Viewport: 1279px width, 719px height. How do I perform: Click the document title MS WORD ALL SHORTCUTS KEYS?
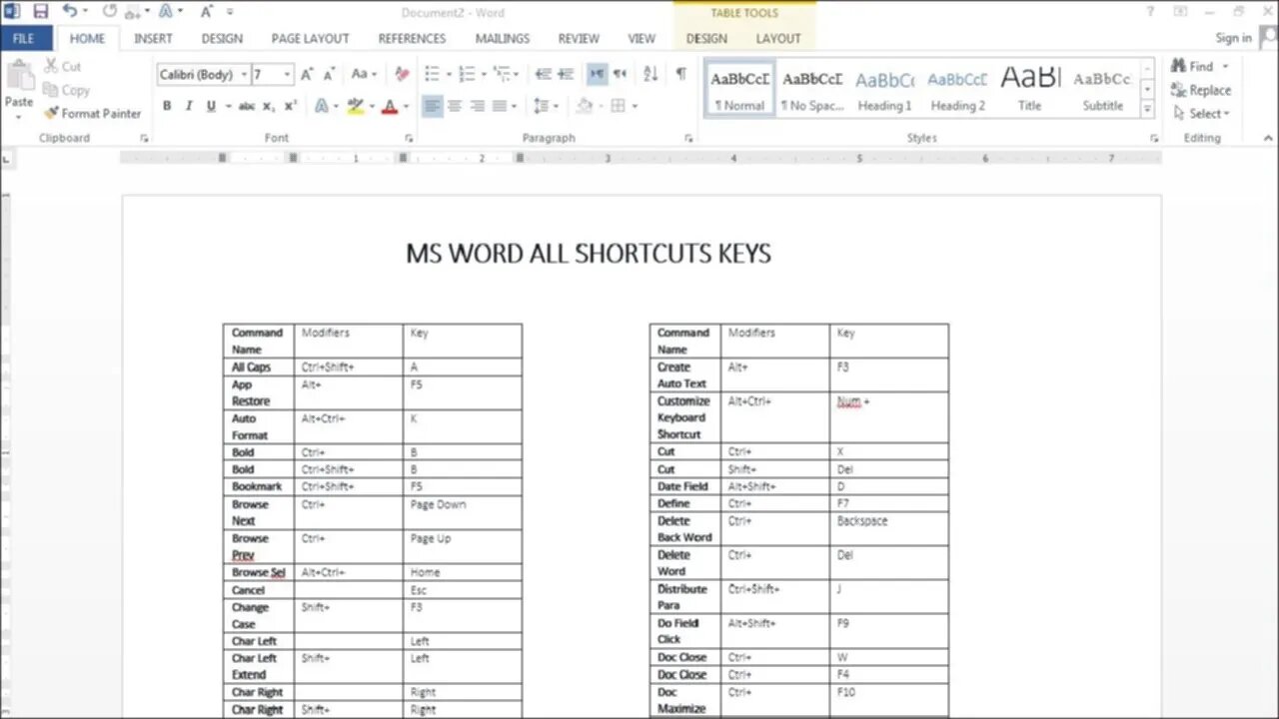pos(589,254)
